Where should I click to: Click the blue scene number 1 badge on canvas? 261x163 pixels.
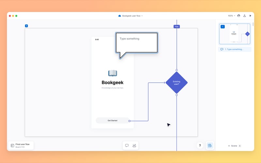click(x=26, y=26)
